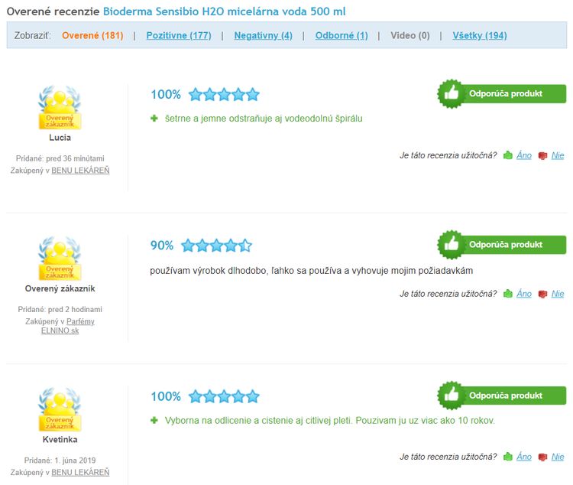Click the green plus icon in Kvetinka's review

coord(154,420)
